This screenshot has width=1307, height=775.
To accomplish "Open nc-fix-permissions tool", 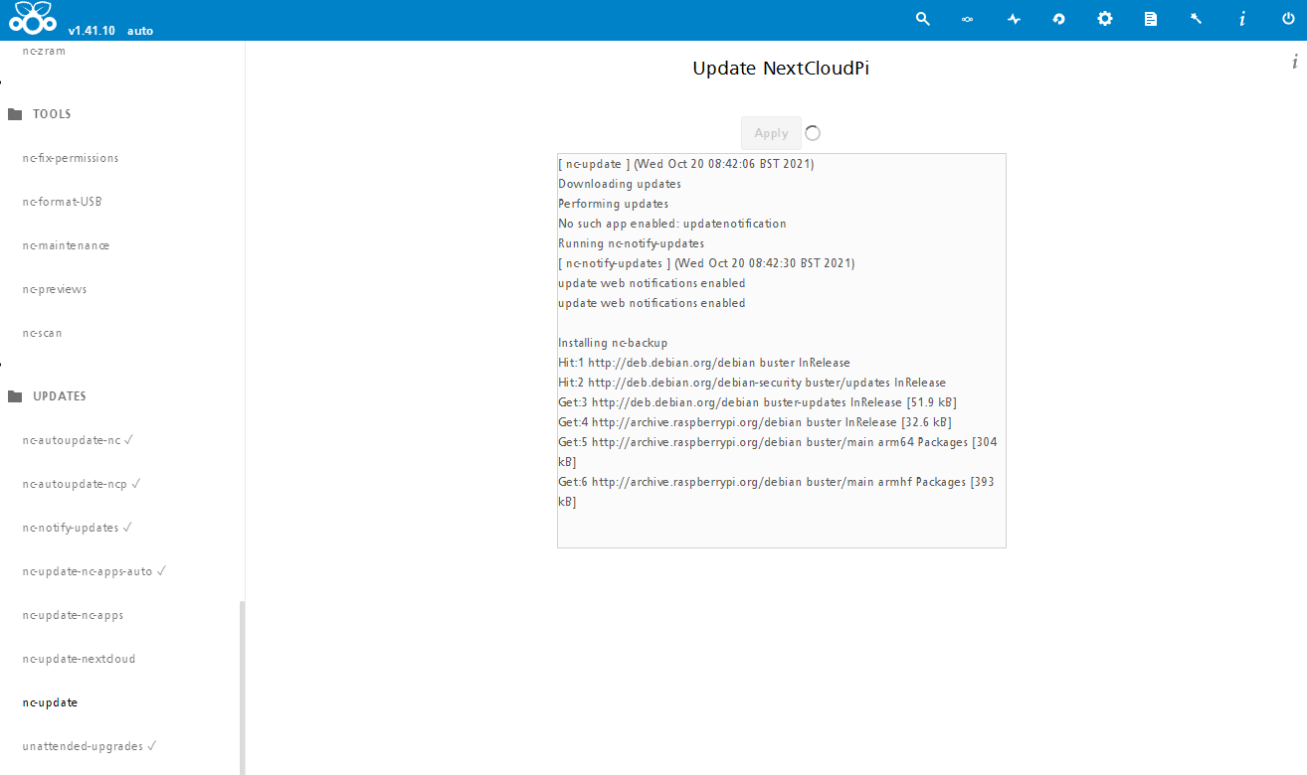I will coord(71,158).
